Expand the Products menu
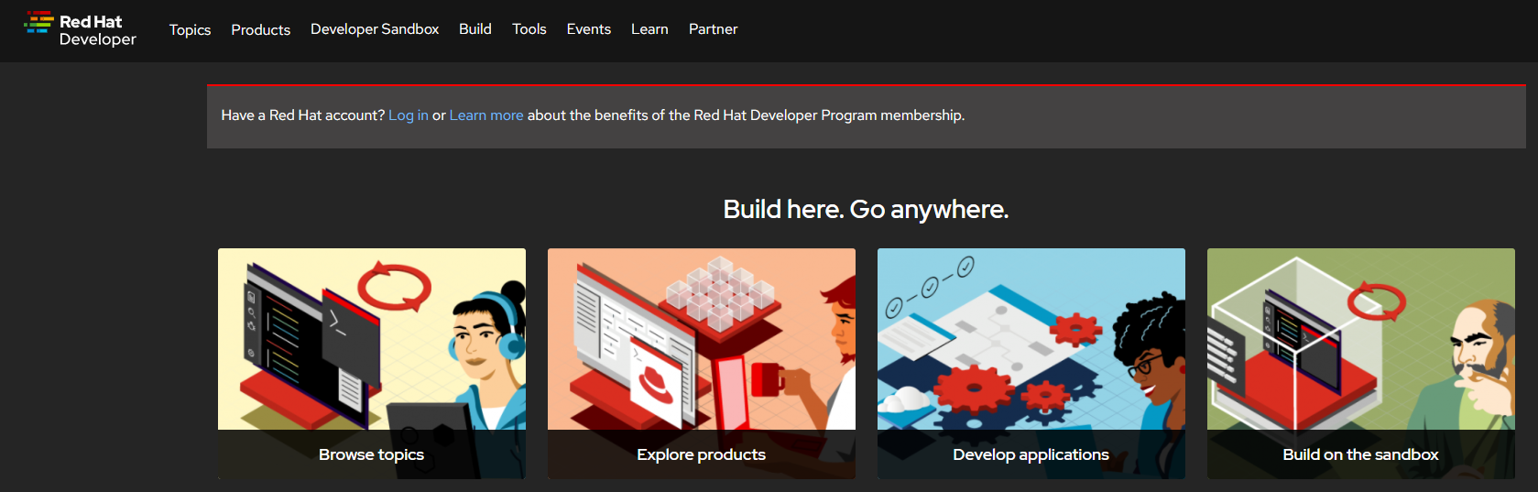The image size is (1538, 492). tap(260, 29)
